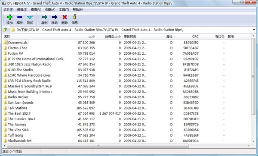Select The Journey folder icon
This screenshot has height=156, width=258.
pyautogui.click(x=5, y=125)
